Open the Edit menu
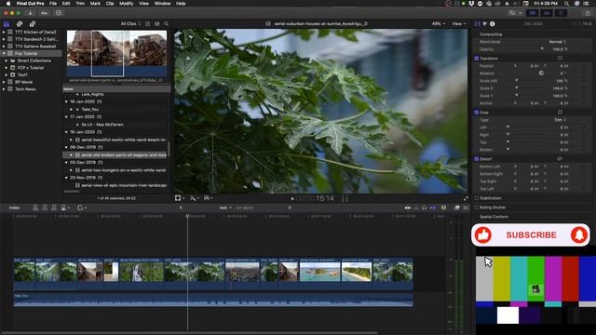The height and width of the screenshot is (335, 596). pyautogui.click(x=66, y=4)
